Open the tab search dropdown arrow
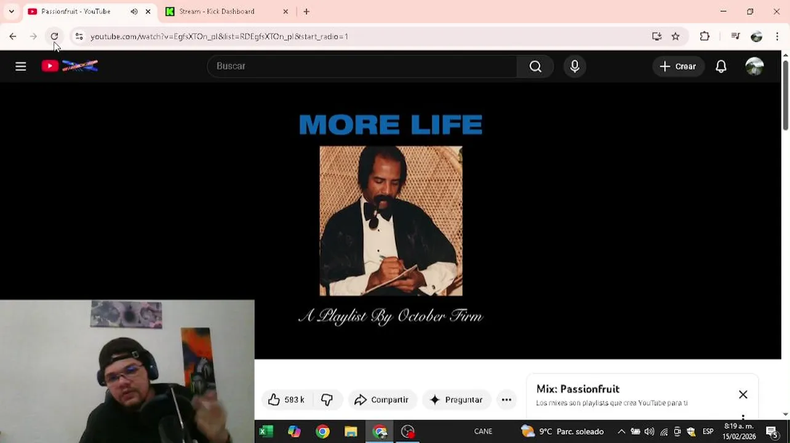The height and width of the screenshot is (443, 790). coord(11,12)
